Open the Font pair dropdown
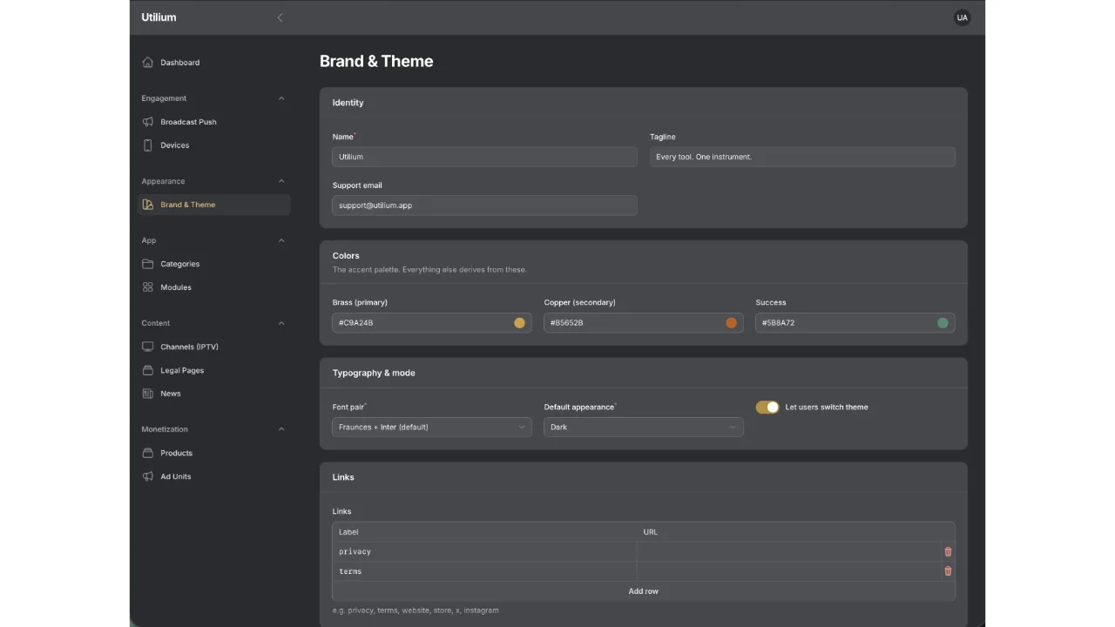 (432, 427)
